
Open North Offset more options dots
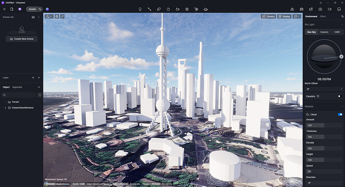click(341, 89)
